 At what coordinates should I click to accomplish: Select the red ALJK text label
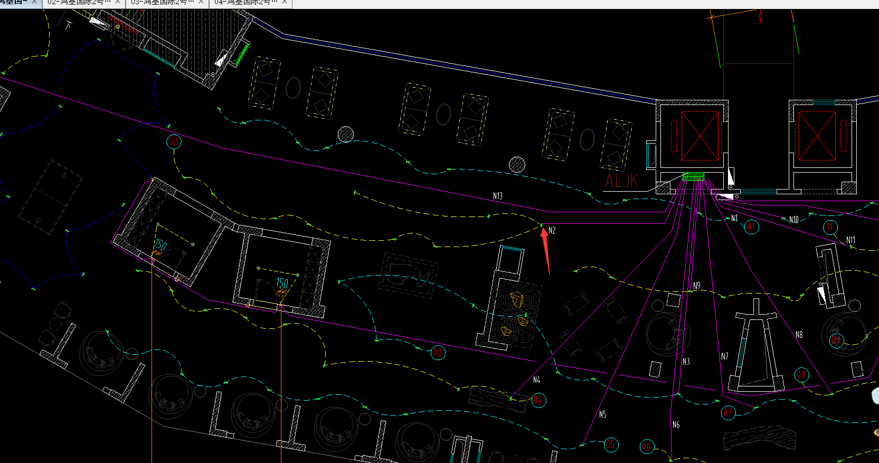(621, 181)
